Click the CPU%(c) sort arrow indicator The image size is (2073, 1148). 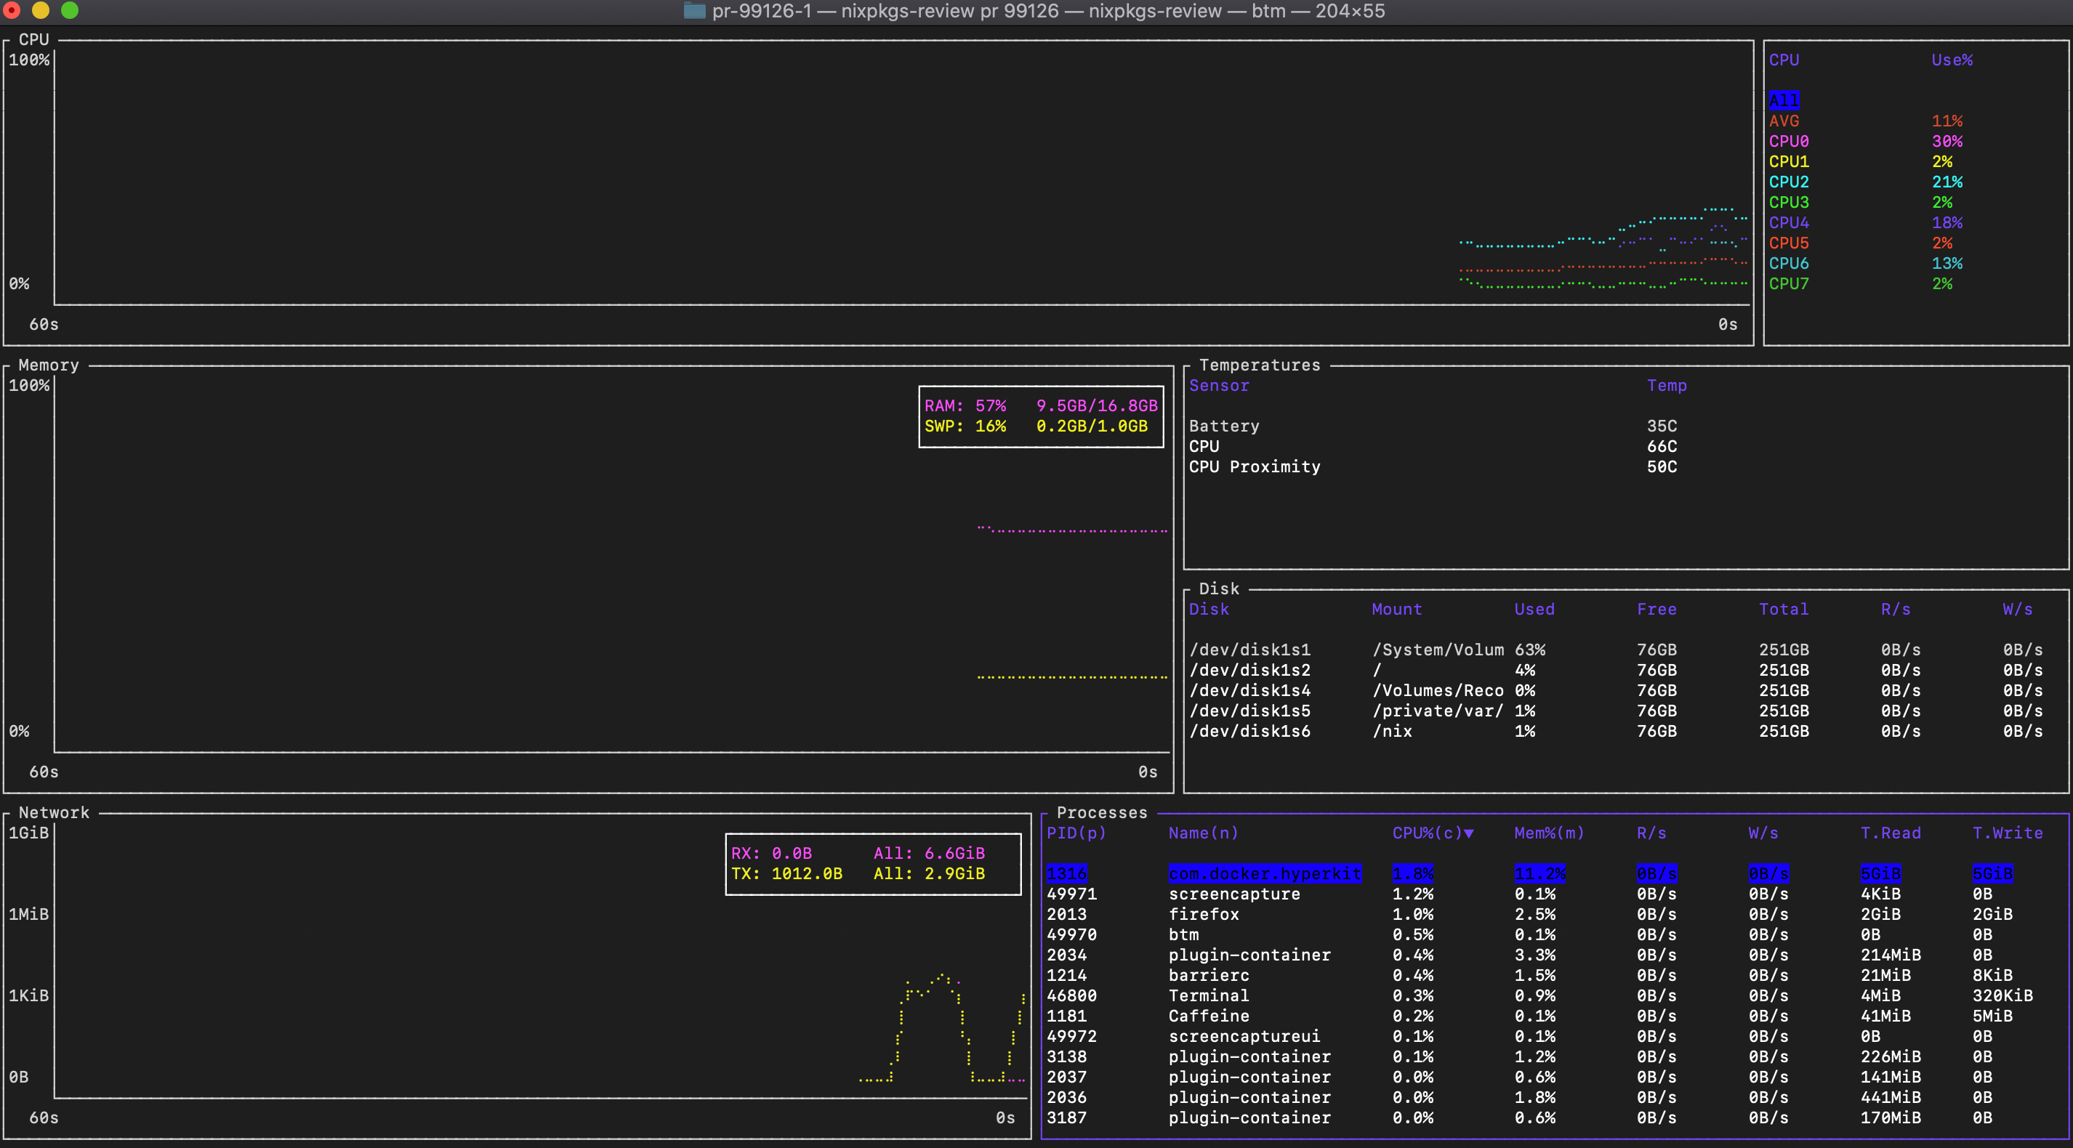point(1469,833)
